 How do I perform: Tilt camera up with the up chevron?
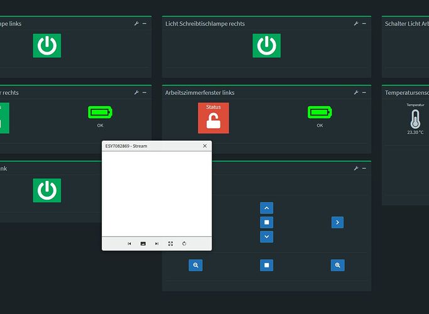click(x=266, y=208)
